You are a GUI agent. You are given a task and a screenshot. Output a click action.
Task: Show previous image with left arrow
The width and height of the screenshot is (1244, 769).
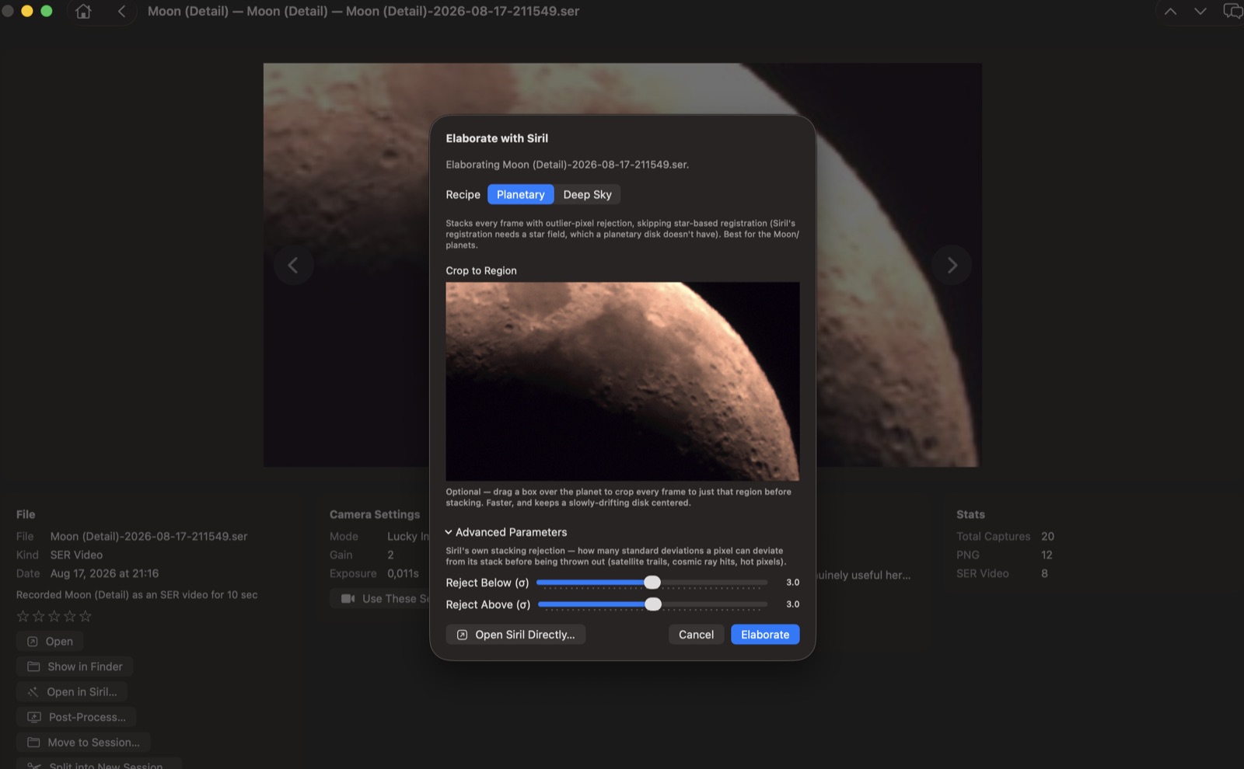coord(293,265)
